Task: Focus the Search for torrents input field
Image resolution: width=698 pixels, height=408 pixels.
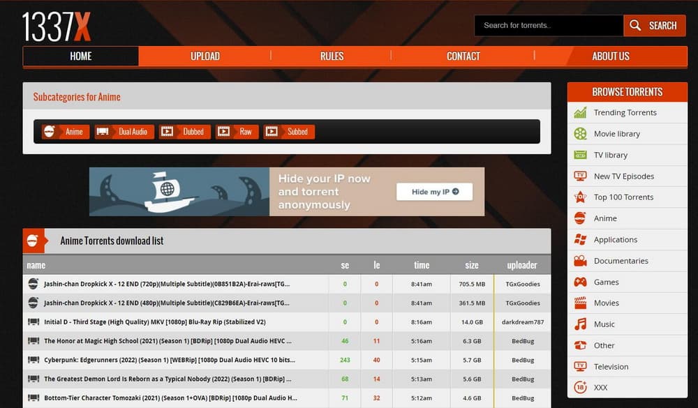Action: 548,26
